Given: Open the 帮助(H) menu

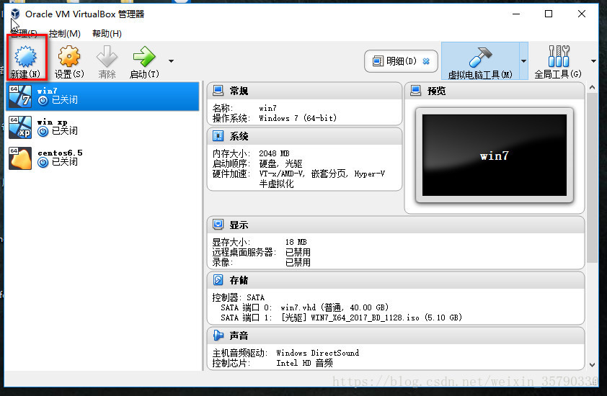Looking at the screenshot, I should tap(107, 34).
